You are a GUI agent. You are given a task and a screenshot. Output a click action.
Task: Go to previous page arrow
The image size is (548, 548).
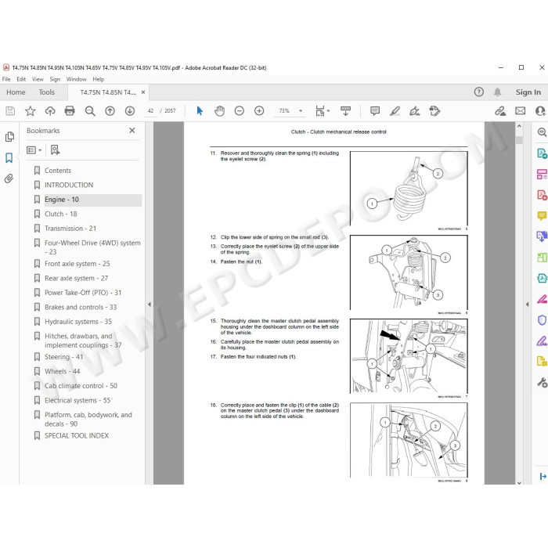coord(110,111)
